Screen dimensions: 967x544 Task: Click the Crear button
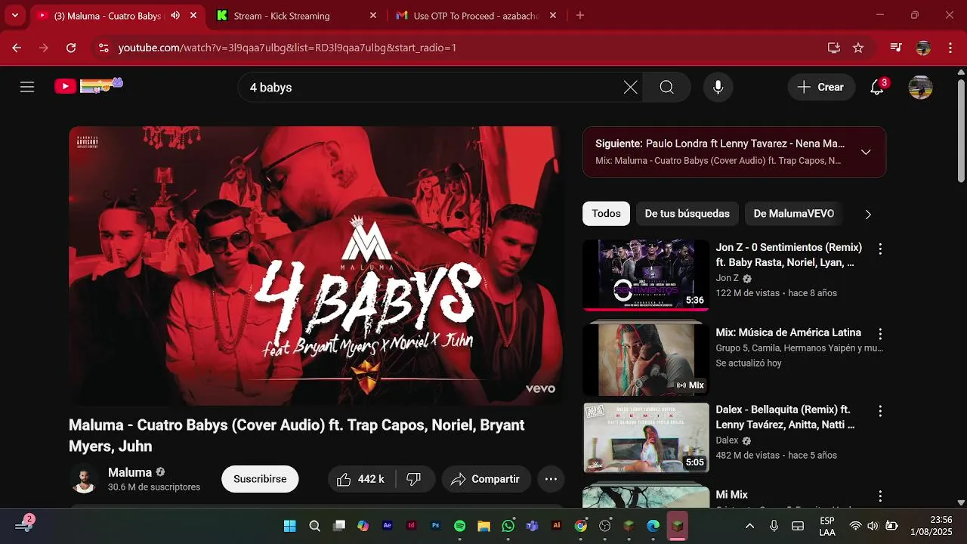click(x=821, y=87)
